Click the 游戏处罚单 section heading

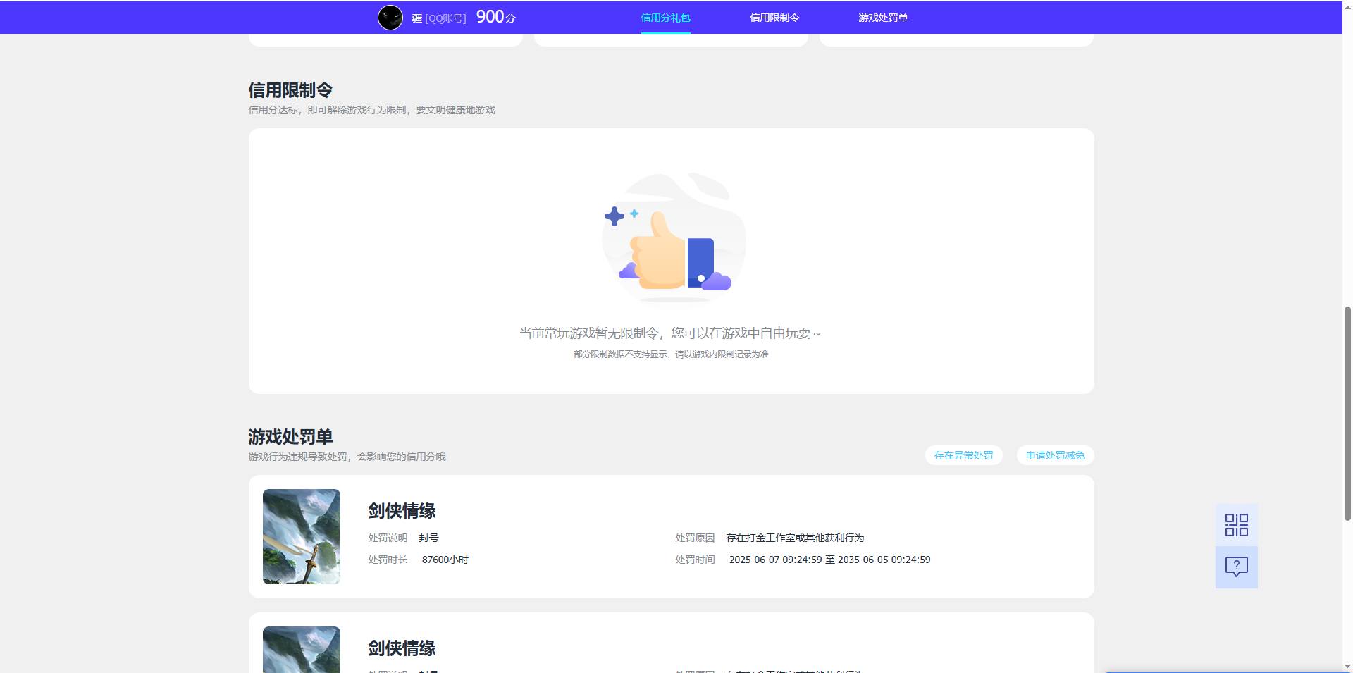click(290, 437)
